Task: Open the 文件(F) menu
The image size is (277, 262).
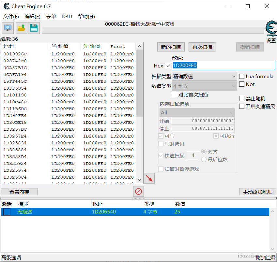Action: 11,16
